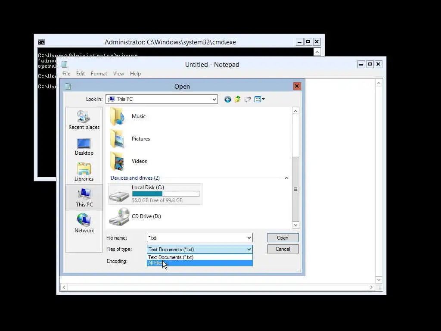This screenshot has width=441, height=331.
Task: Click the Create New Folder icon
Action: (x=248, y=99)
